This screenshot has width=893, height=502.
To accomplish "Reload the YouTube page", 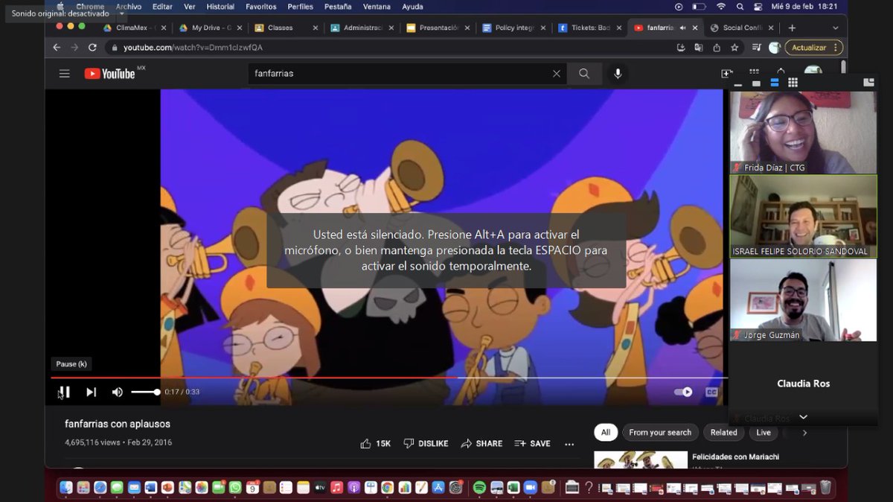I will 92,47.
